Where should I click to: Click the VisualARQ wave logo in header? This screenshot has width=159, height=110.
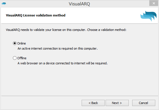click(148, 16)
